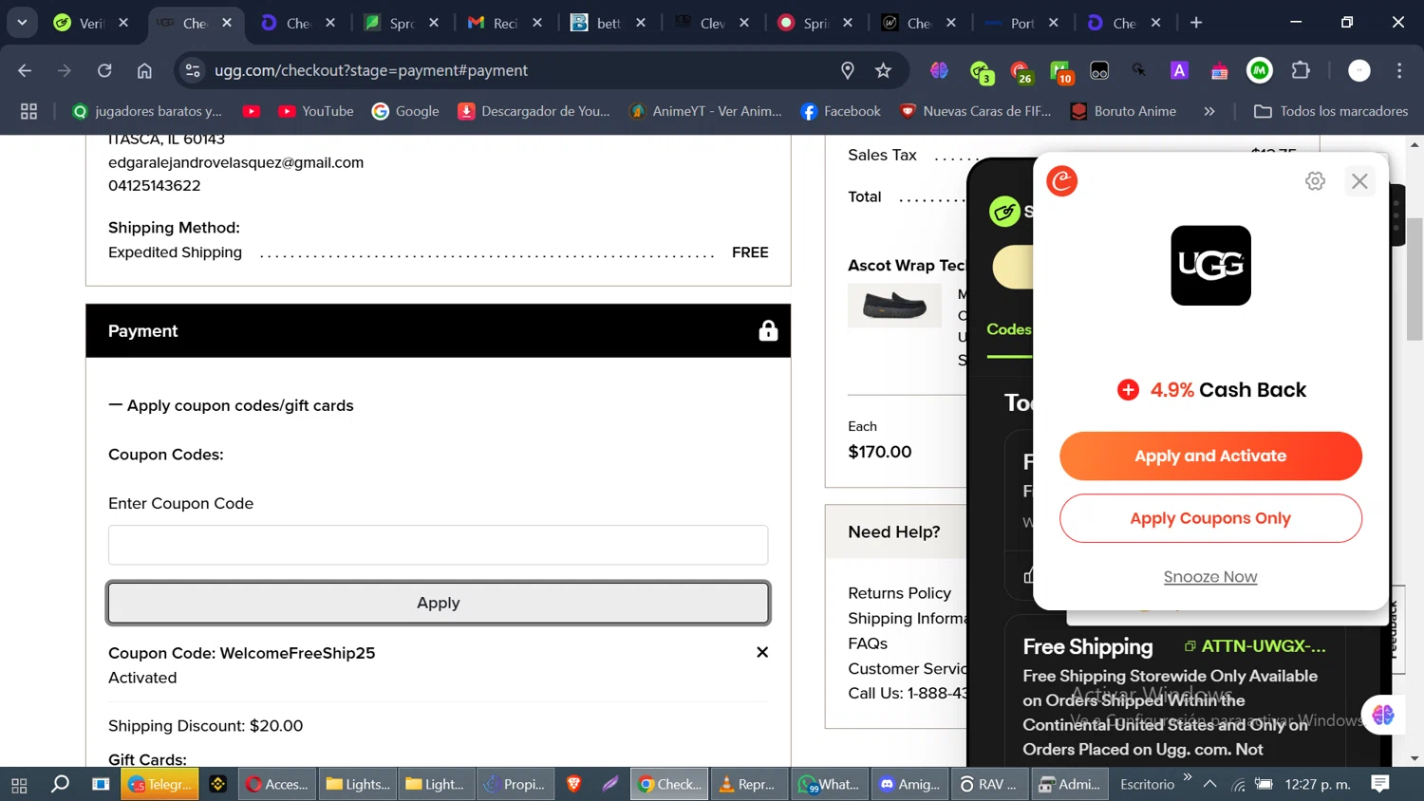
Task: Open the Task View taskbar icon
Action: 101,784
